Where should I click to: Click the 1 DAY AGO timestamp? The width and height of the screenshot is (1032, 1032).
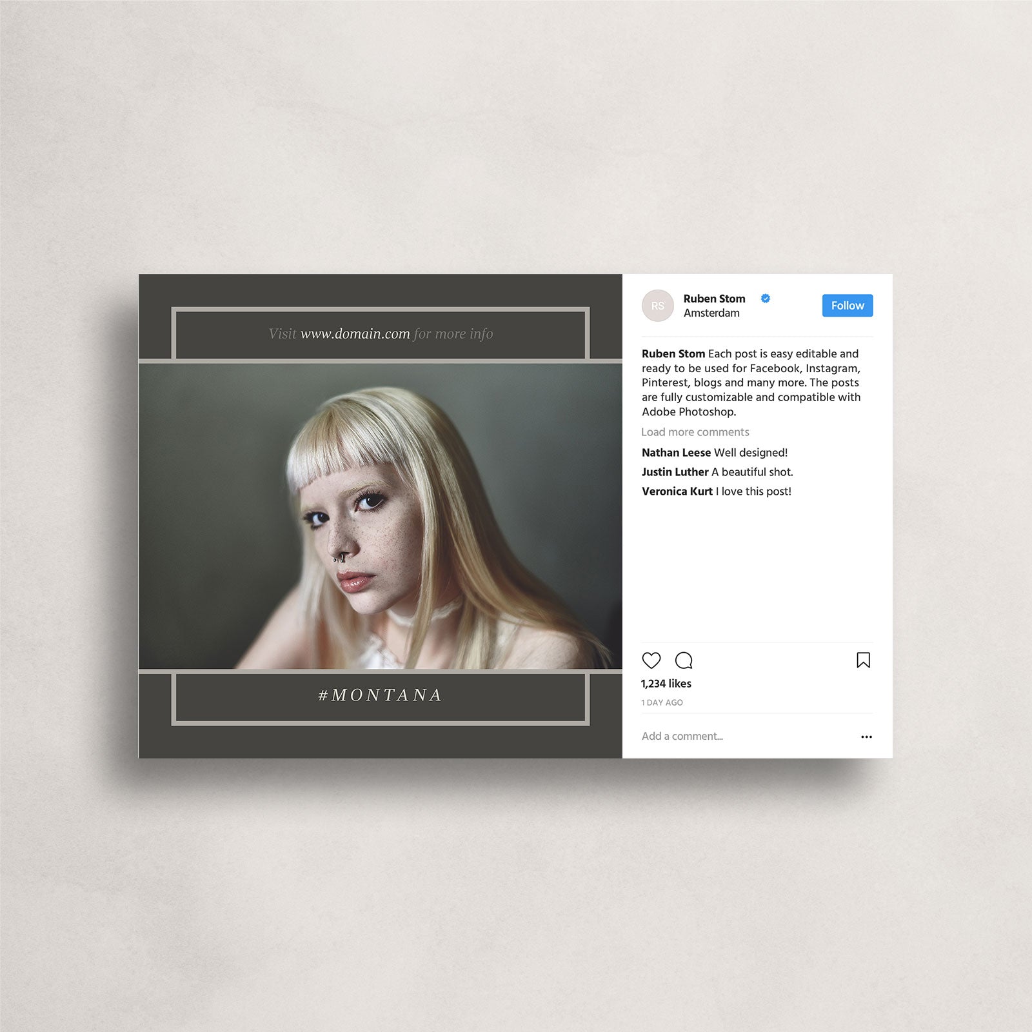[x=662, y=702]
